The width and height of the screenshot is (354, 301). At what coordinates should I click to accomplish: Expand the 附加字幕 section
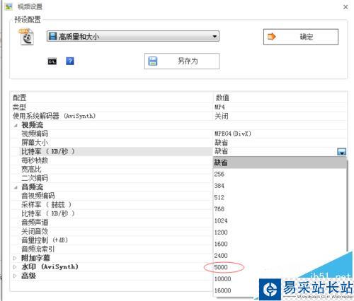coord(15,258)
